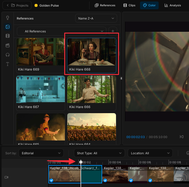189x187 pixels.
Task: Click the camera track icon on timeline
Action: [x=7, y=177]
